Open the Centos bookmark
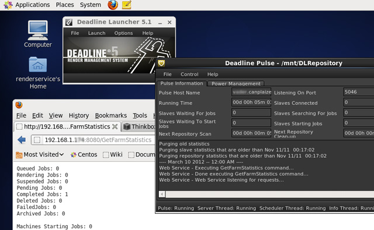 84,155
